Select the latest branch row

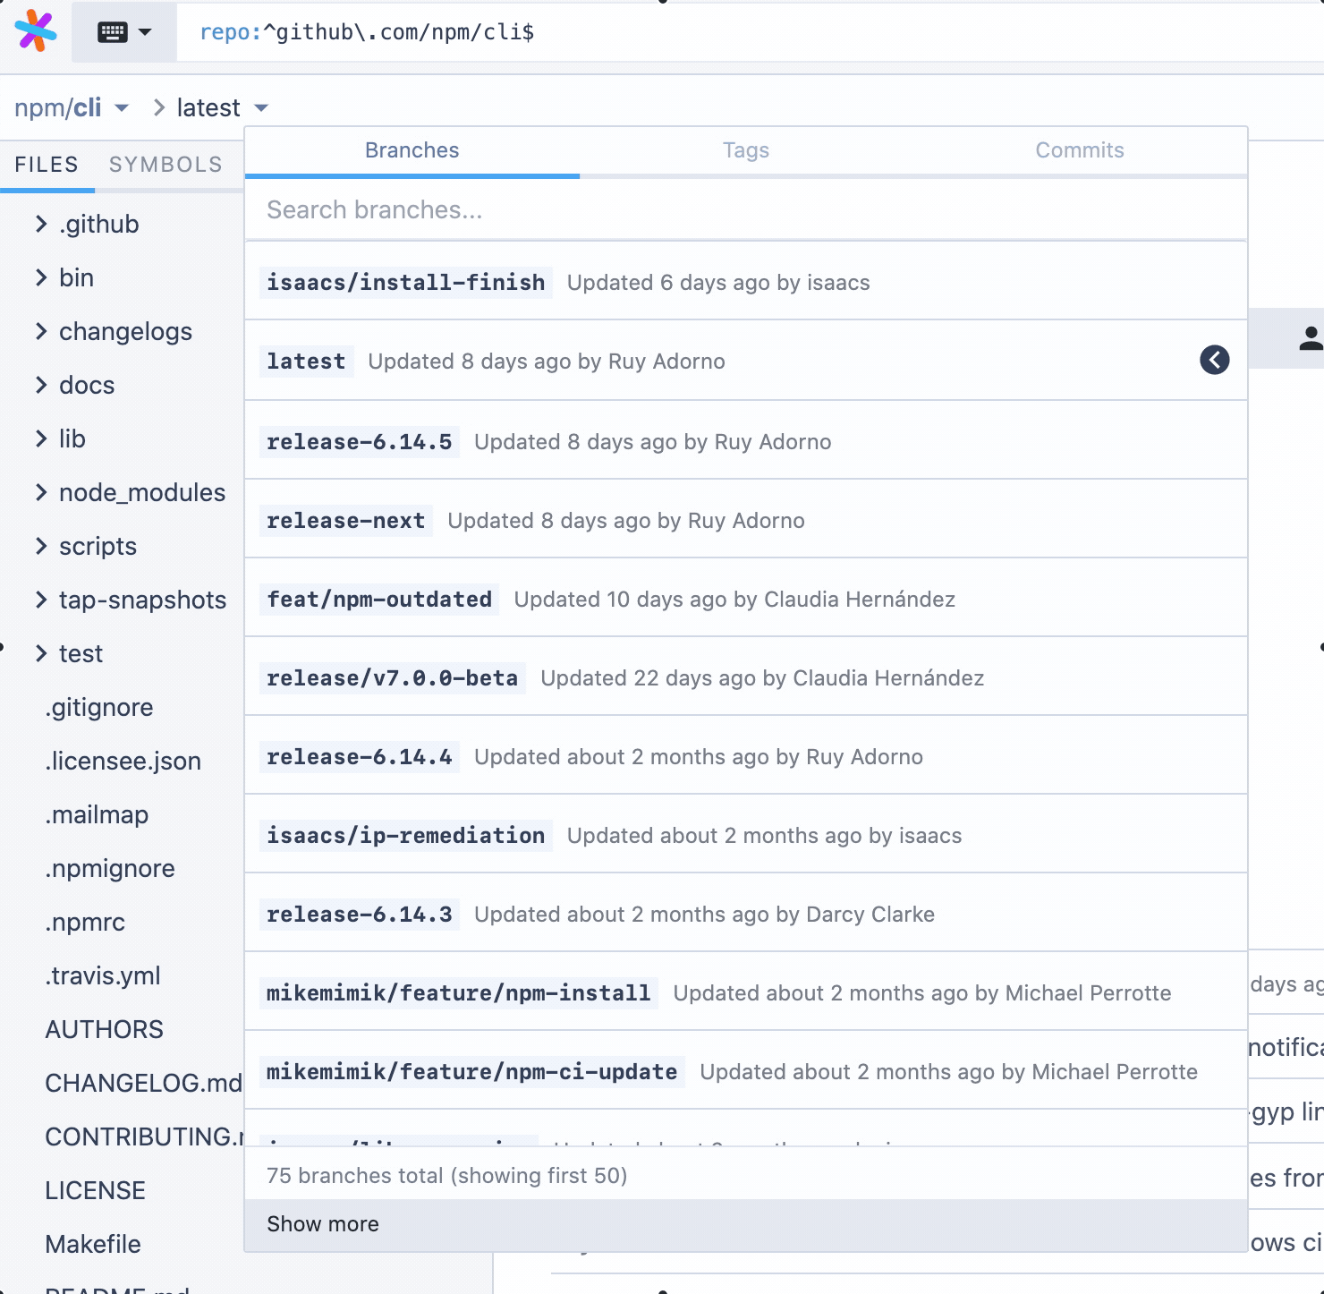point(746,361)
